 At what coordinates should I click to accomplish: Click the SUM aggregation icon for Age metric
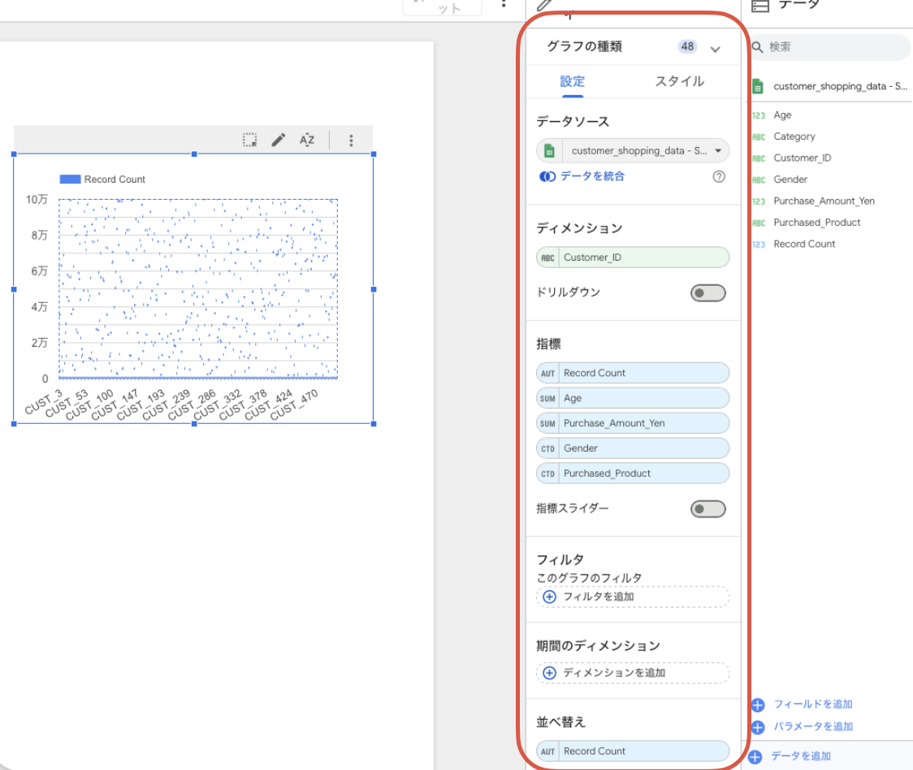[547, 398]
